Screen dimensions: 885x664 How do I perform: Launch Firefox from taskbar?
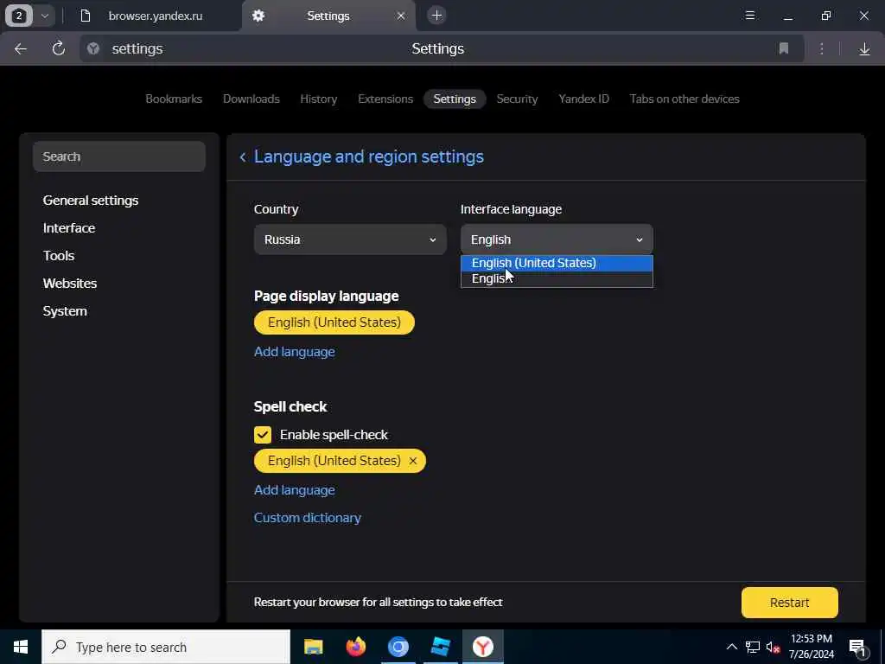tap(355, 647)
